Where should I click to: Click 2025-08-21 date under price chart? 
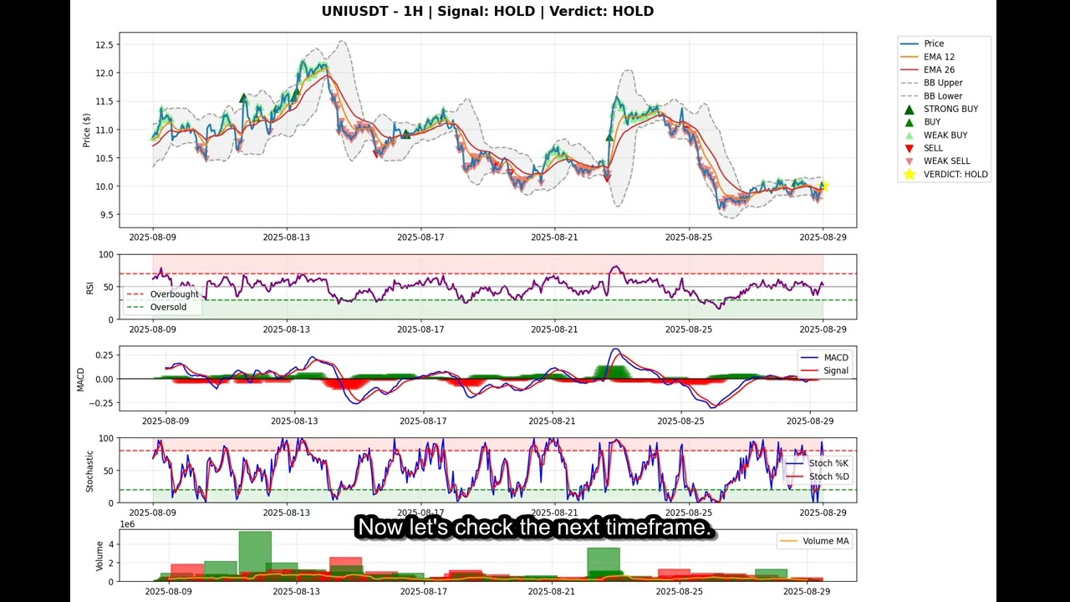[x=555, y=237]
